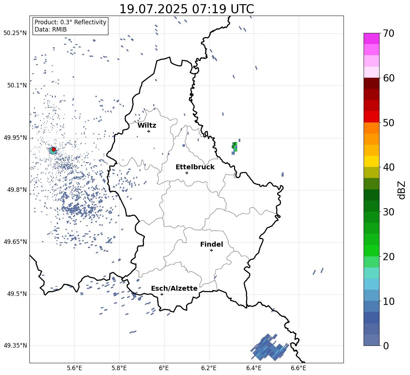410x375 pixels.
Task: Click the 50.25°N latitude label
Action: 15,33
